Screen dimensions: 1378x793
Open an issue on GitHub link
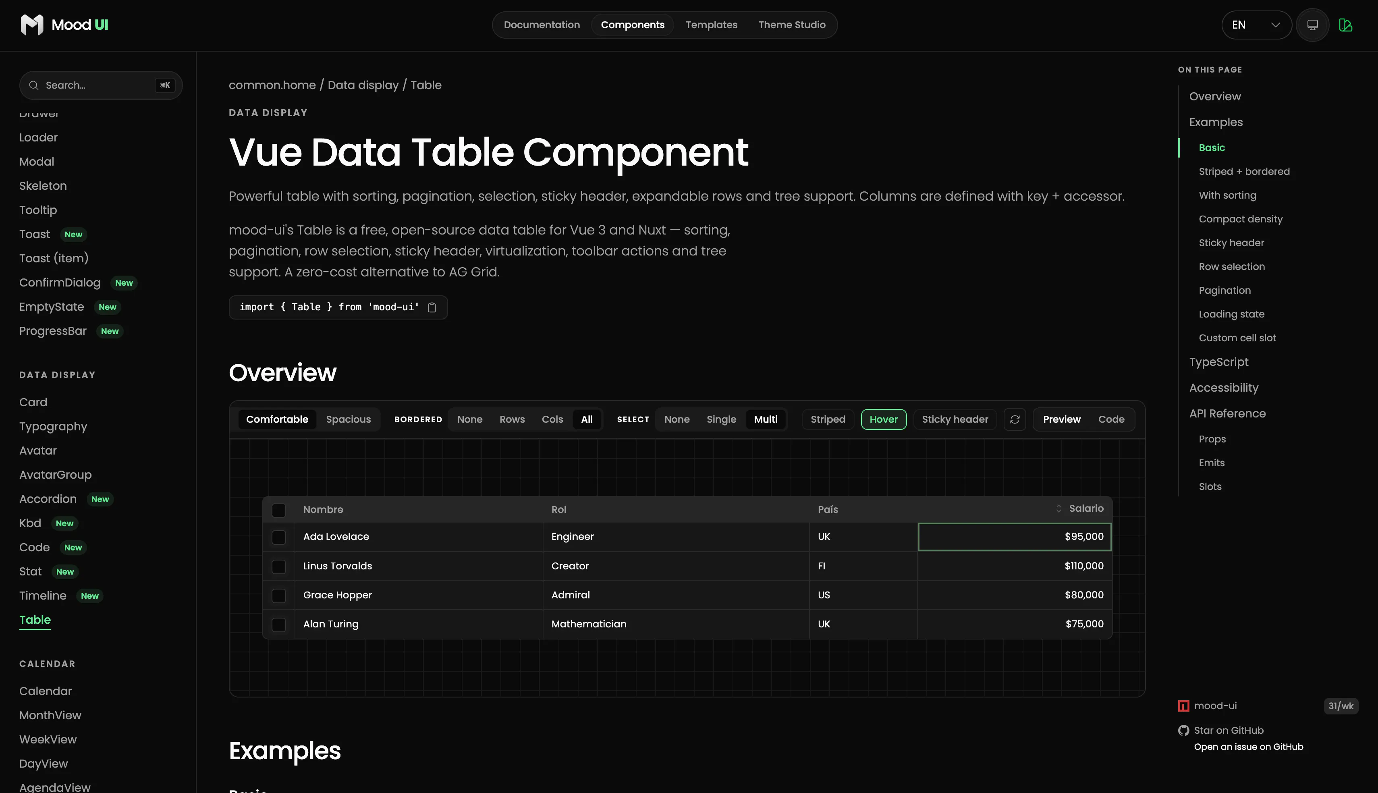point(1248,747)
